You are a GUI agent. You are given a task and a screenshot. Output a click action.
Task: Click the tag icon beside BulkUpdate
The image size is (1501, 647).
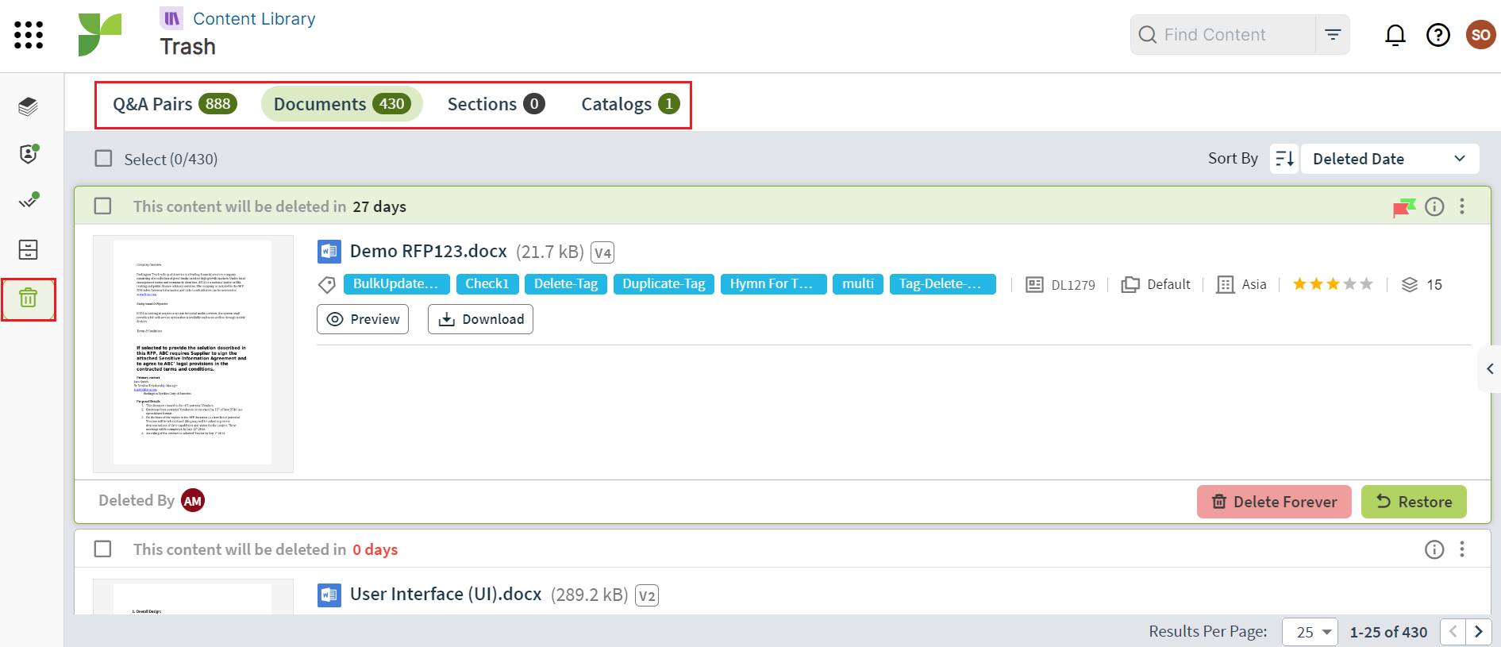click(326, 284)
